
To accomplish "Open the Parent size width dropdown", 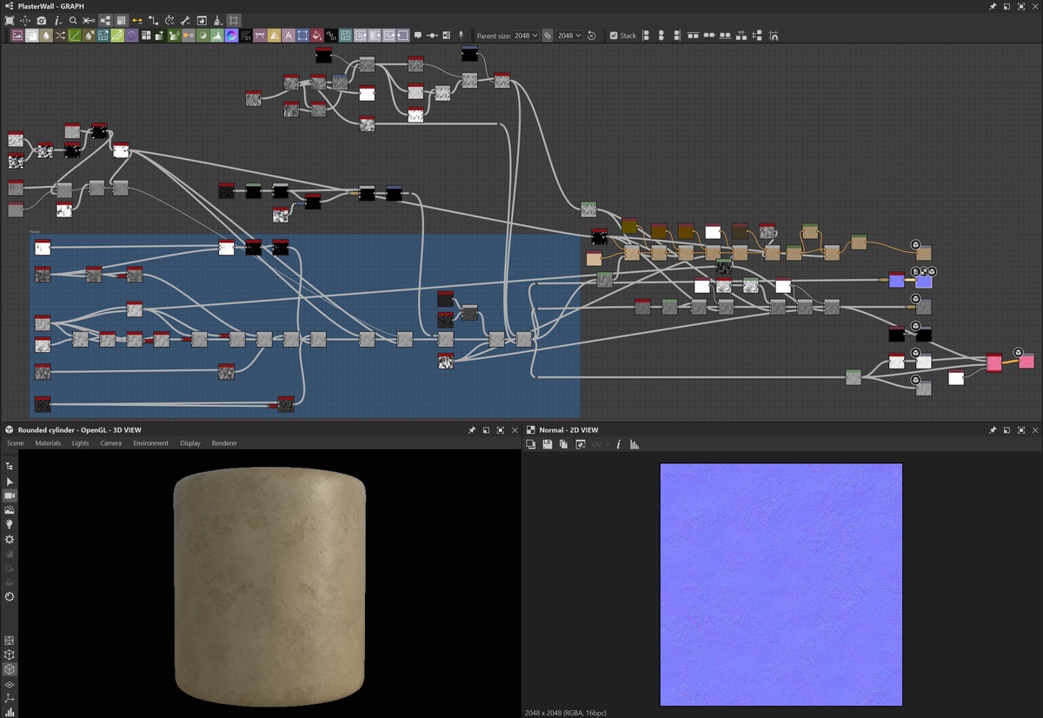I will [525, 36].
